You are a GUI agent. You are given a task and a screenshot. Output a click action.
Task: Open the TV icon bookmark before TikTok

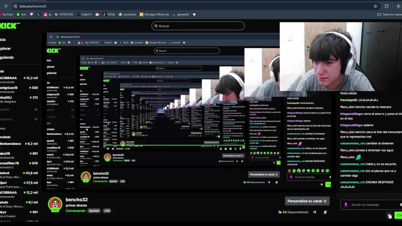(97, 14)
